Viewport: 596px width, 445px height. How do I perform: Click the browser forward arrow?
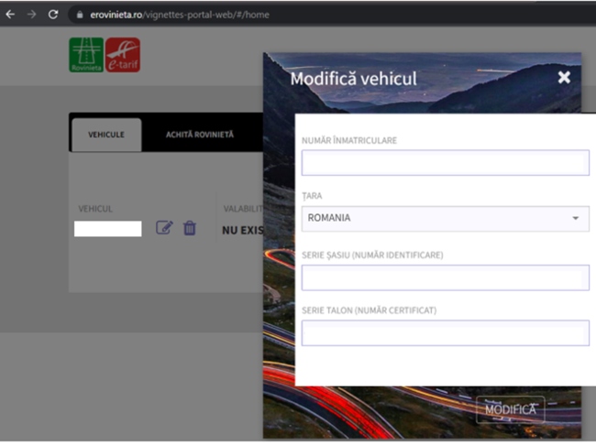point(31,15)
